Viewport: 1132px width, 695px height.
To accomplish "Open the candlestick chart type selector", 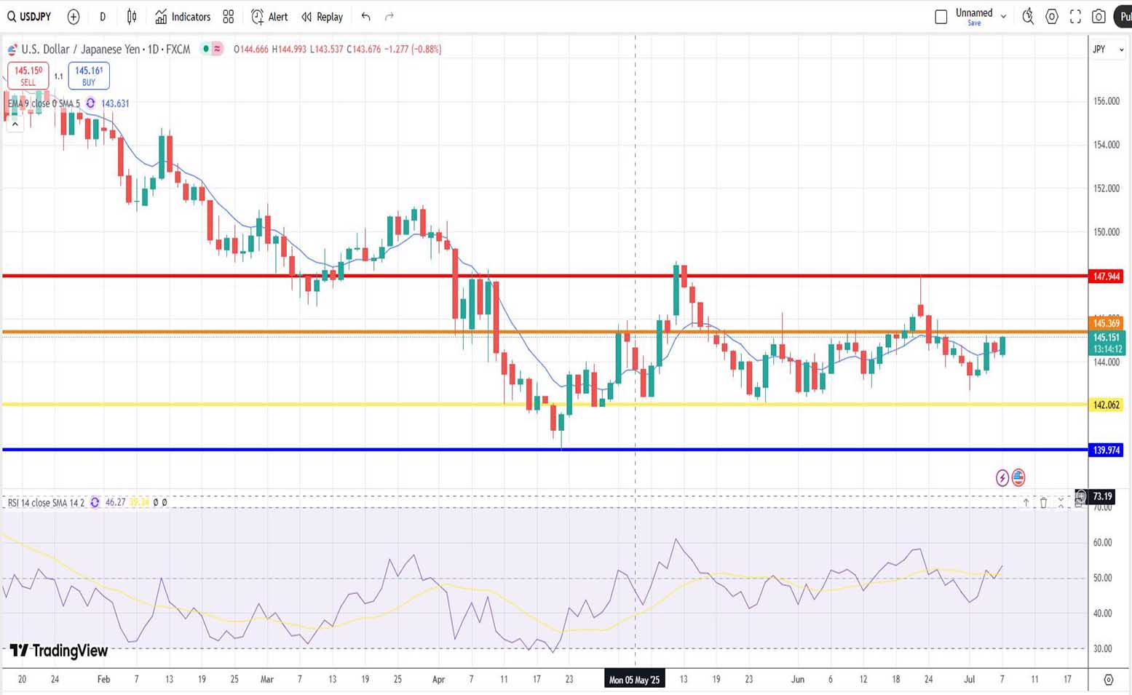I will click(132, 17).
